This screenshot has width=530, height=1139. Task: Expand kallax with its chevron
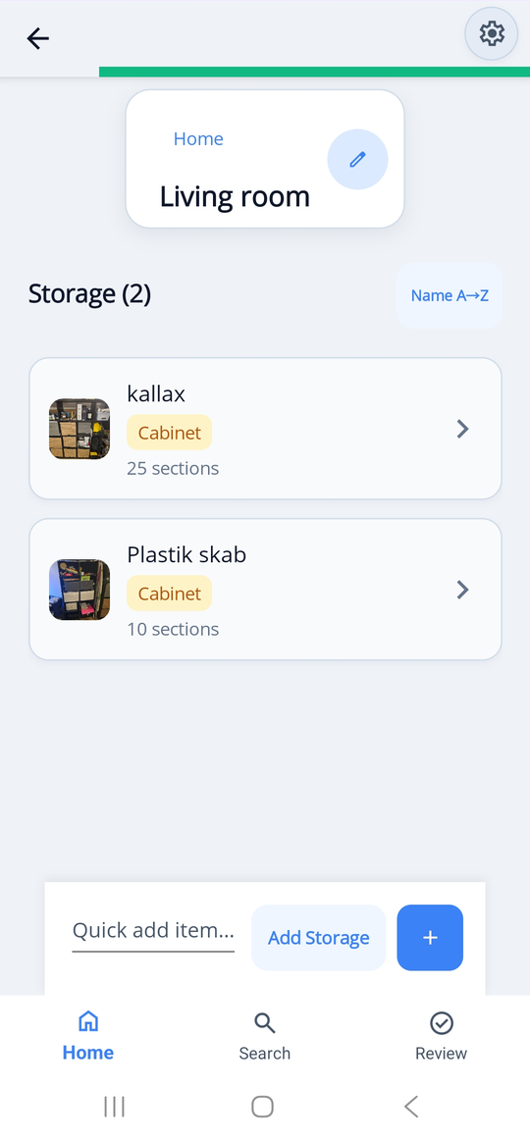coord(462,430)
